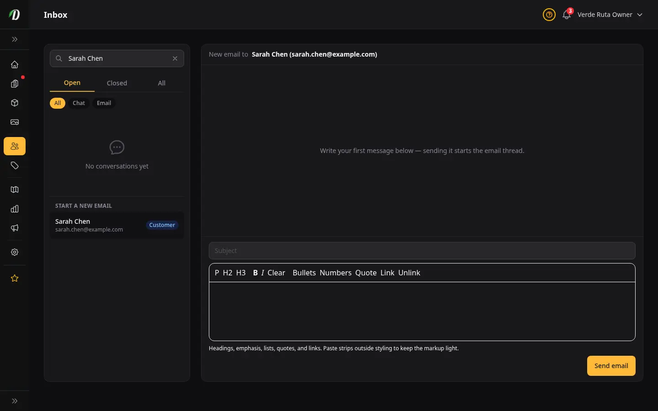Screen dimensions: 658x411
Task: Click into the Sarah Chen search field
Action: coord(117,58)
